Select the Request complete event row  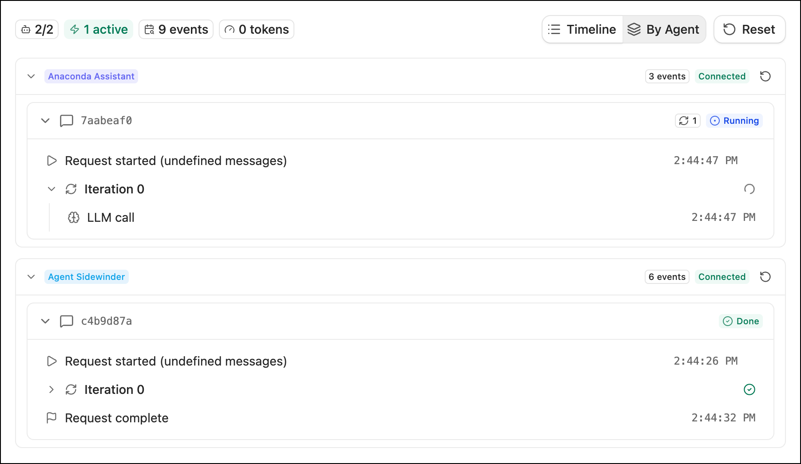tap(400, 418)
